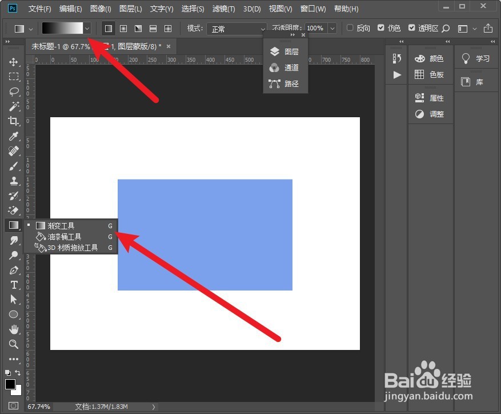Toggle Quick Mask mode
Image resolution: width=501 pixels, height=414 pixels.
coord(13,405)
